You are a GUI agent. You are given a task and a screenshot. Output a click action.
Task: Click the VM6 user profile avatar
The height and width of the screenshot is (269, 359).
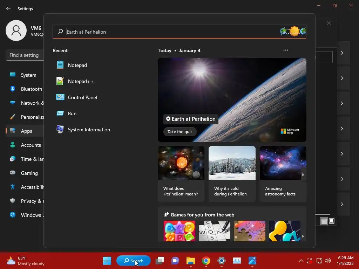point(16,31)
